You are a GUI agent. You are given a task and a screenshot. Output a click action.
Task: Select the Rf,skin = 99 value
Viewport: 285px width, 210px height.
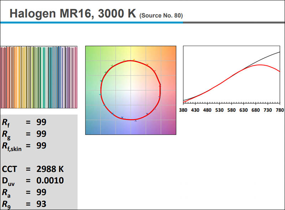click(x=41, y=146)
